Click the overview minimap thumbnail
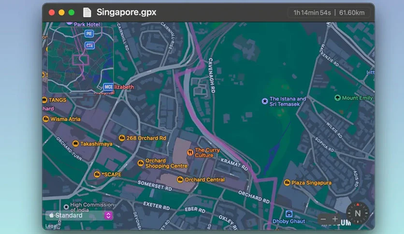 coord(81,60)
